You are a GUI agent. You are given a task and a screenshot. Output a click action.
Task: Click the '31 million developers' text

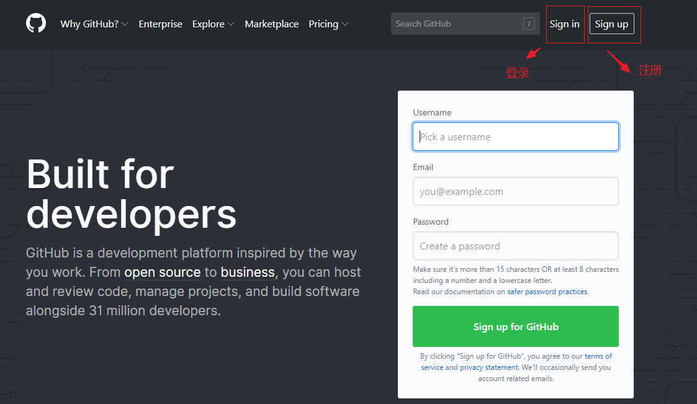pos(155,310)
